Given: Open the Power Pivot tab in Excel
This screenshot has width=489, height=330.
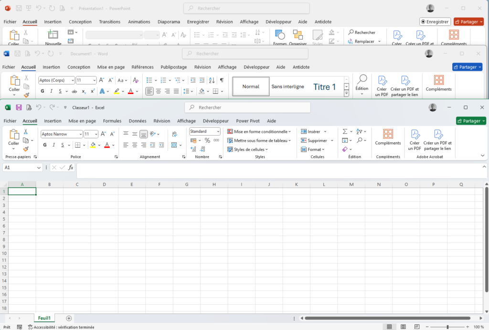Looking at the screenshot, I should coord(248,121).
